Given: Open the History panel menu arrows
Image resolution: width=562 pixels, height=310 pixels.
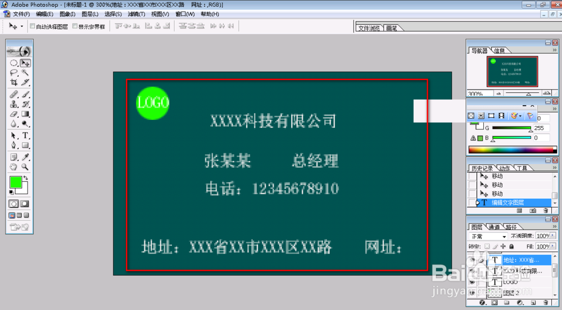Looking at the screenshot, I should pos(555,168).
